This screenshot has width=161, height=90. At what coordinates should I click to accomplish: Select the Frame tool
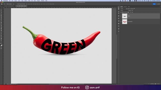(1, 16)
